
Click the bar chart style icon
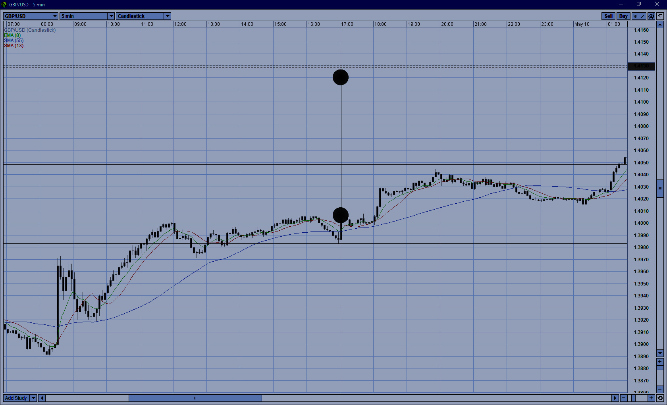tap(635, 16)
